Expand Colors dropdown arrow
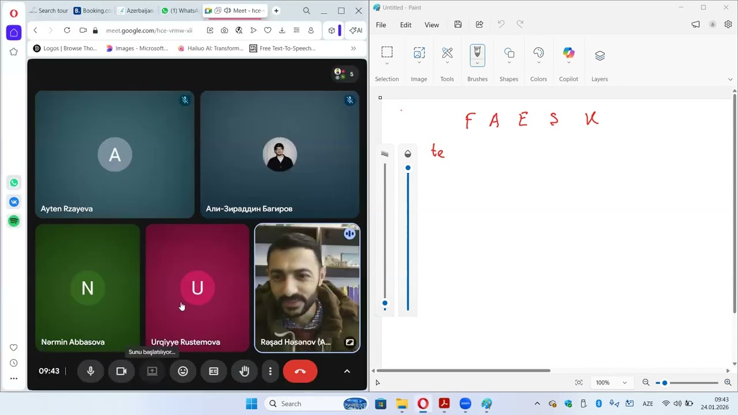This screenshot has width=738, height=415. click(539, 63)
